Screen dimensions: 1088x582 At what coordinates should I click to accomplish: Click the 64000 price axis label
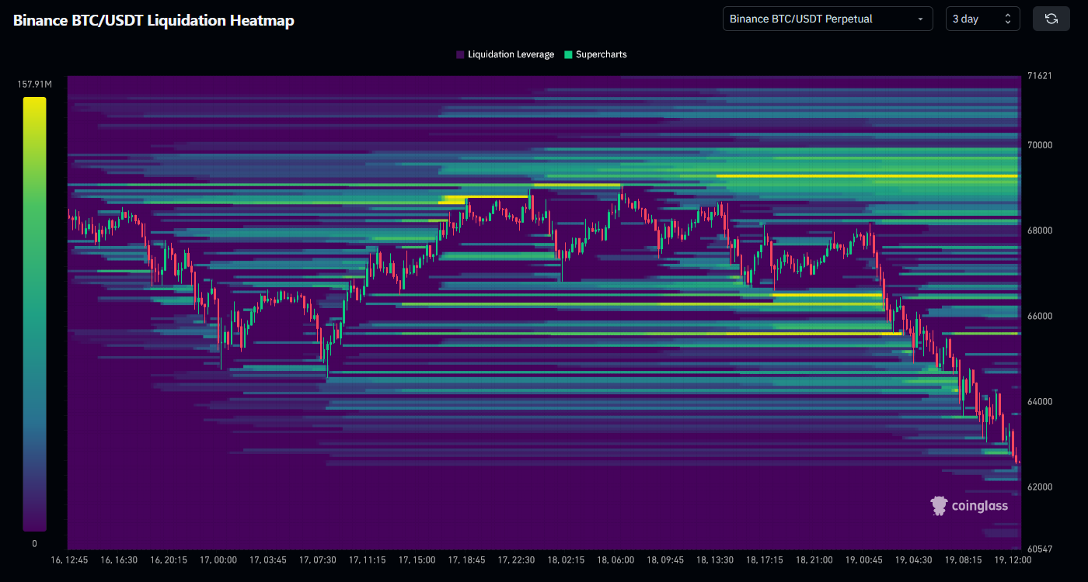(x=1039, y=401)
